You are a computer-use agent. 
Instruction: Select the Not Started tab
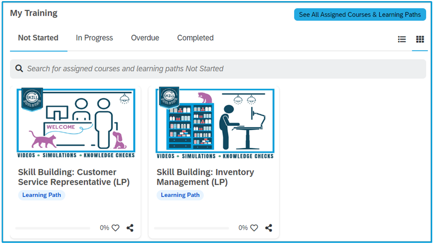point(38,38)
